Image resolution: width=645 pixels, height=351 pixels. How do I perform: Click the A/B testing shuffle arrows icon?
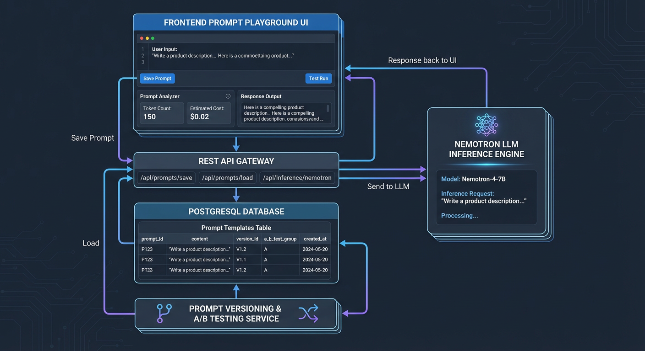pos(309,314)
